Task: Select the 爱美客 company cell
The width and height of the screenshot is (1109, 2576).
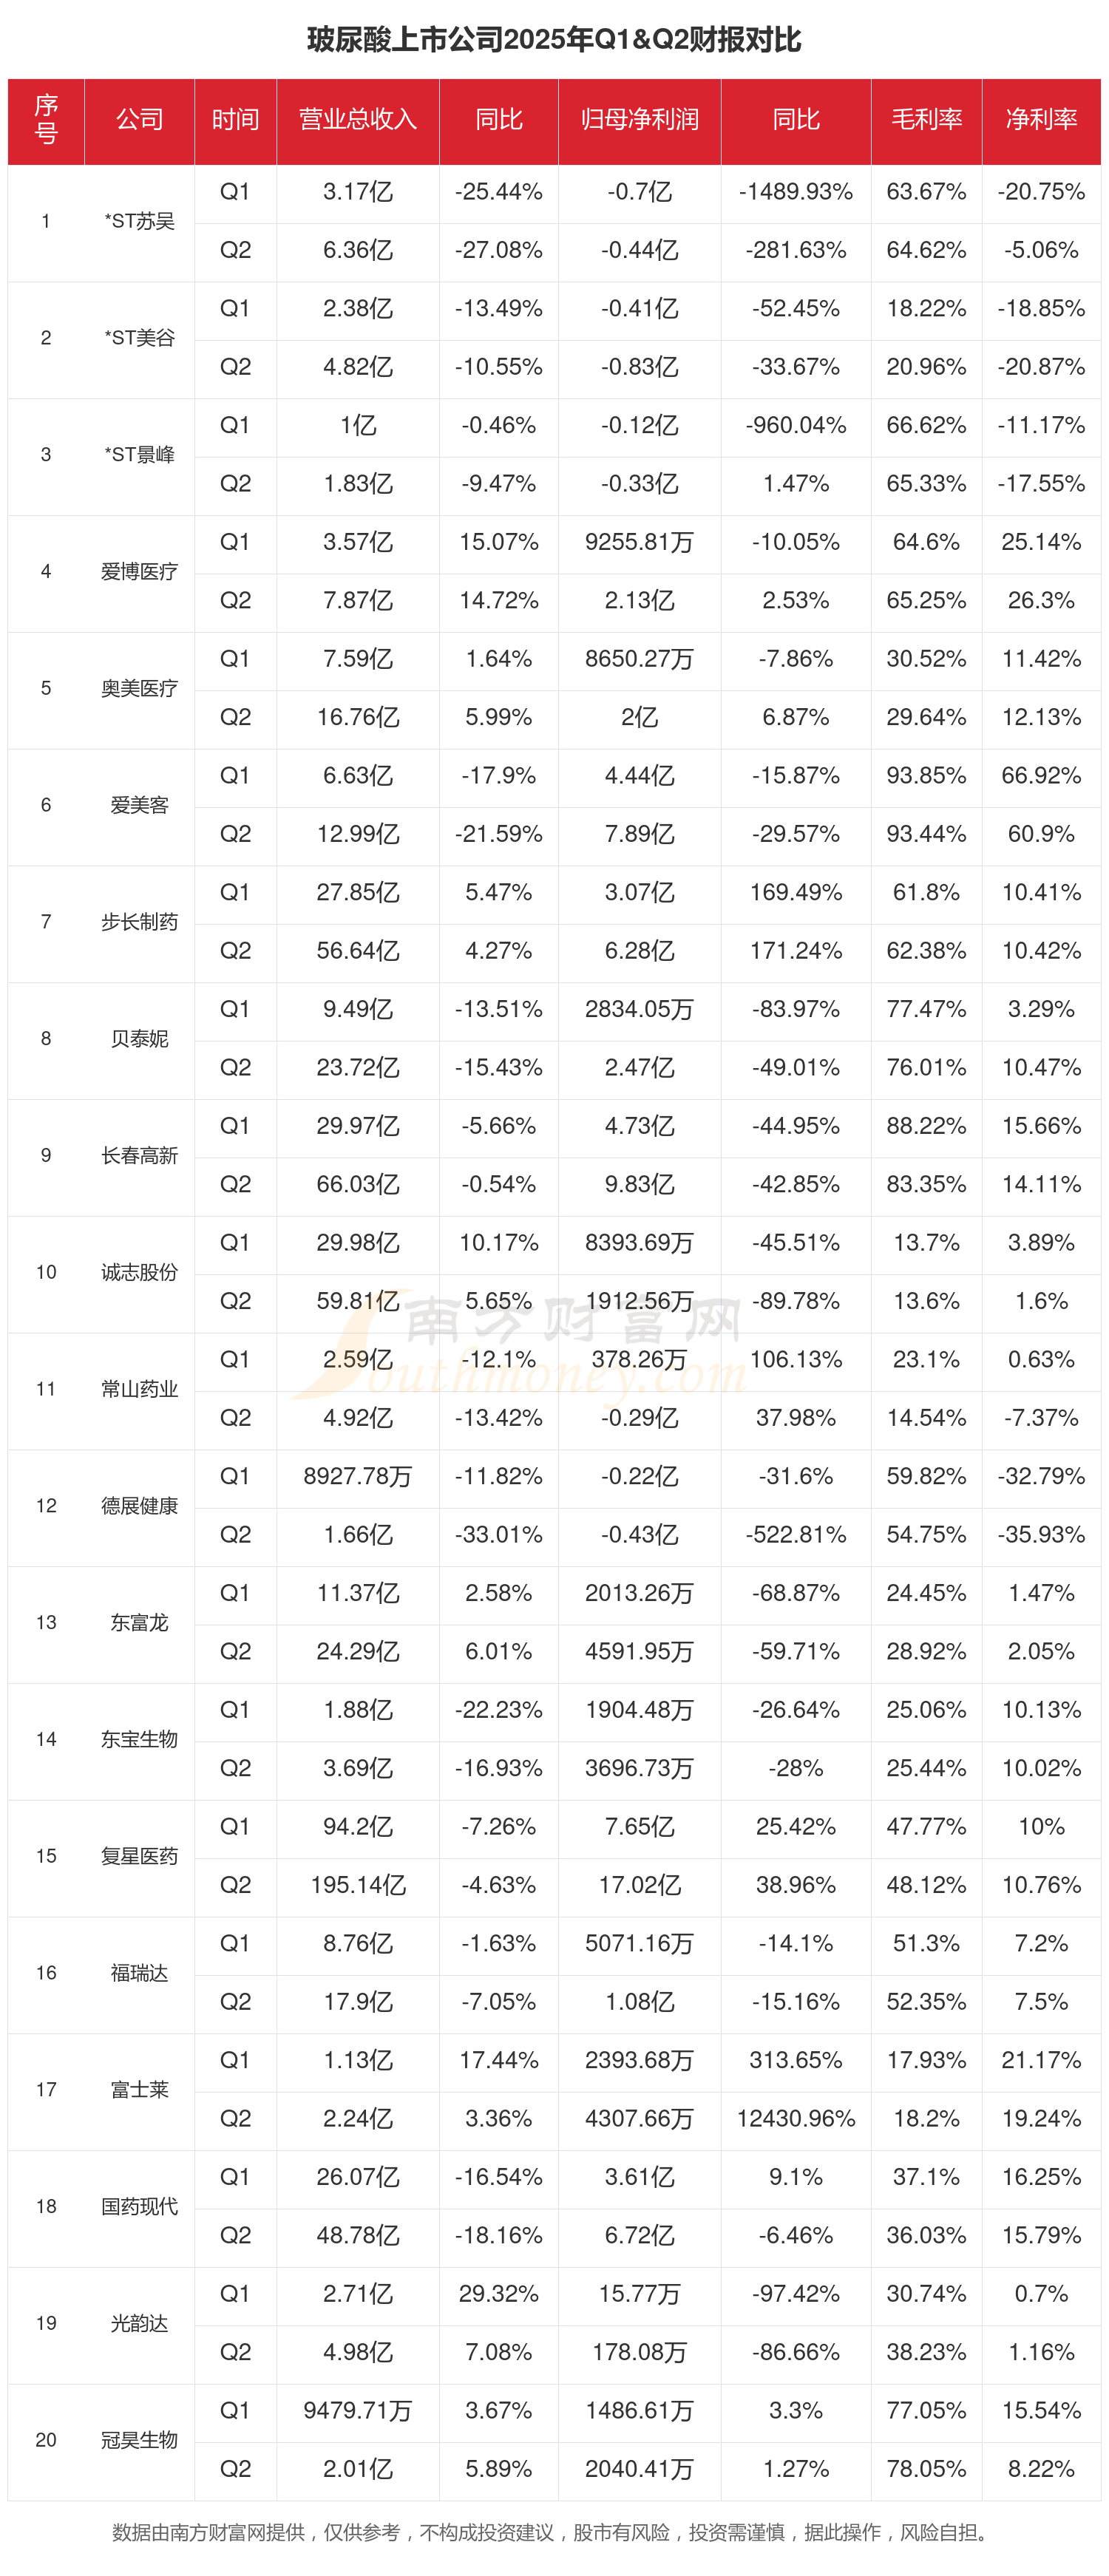Action: (x=139, y=805)
